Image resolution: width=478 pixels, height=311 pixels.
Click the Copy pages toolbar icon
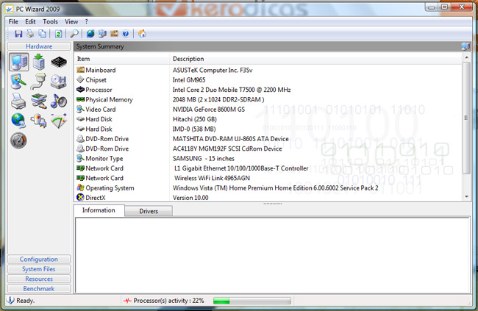tap(43, 34)
